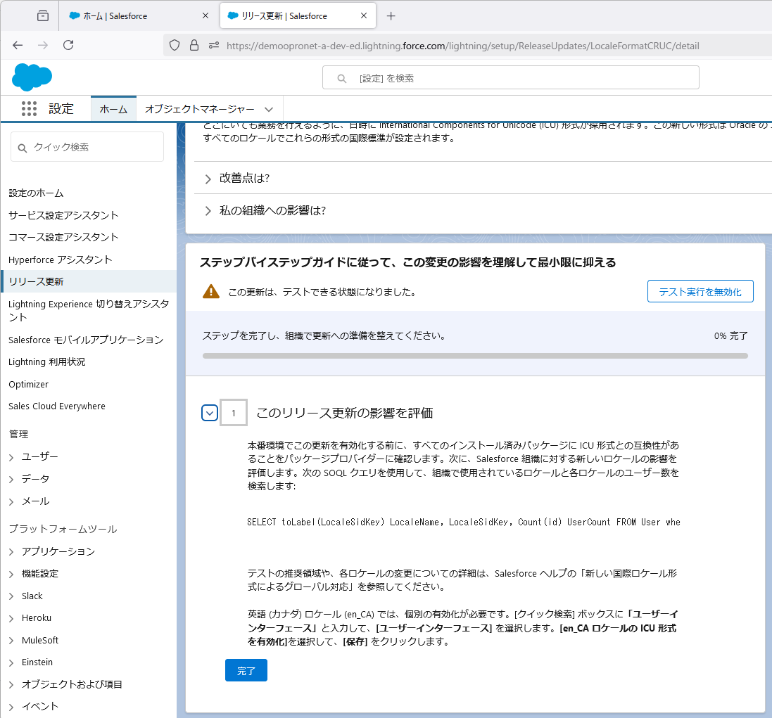Viewport: 772px width, 718px height.
Task: Click the browser back arrow
Action: click(18, 45)
